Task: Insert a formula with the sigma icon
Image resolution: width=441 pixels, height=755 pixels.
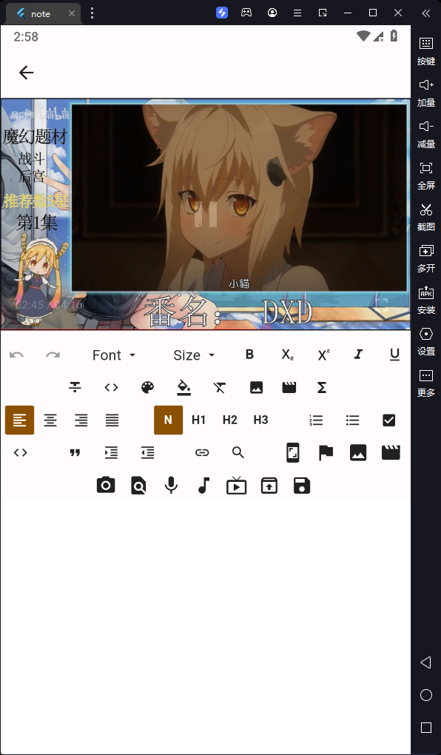Action: point(322,387)
